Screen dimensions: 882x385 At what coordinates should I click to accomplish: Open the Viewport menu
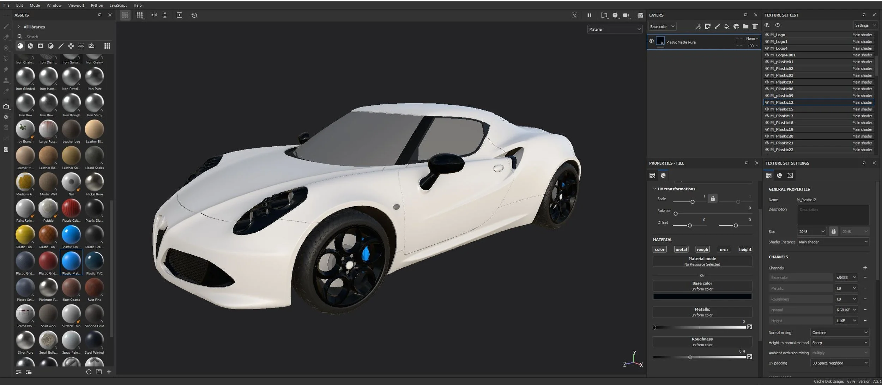click(76, 5)
